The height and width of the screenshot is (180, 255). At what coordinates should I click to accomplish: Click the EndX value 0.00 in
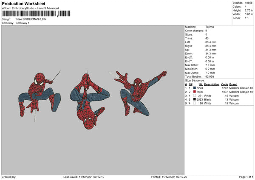210,57
